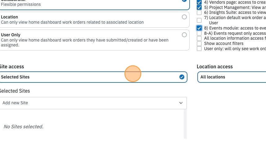The width and height of the screenshot is (266, 148).
Task: Click the Location role card description
Action: point(72,22)
